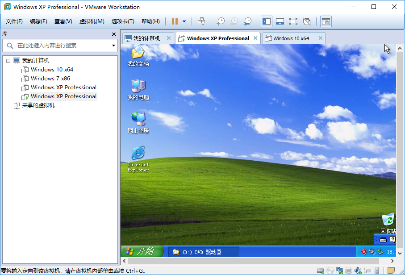
Task: Send Ctrl+Alt+Del to the guest
Action: (x=201, y=21)
